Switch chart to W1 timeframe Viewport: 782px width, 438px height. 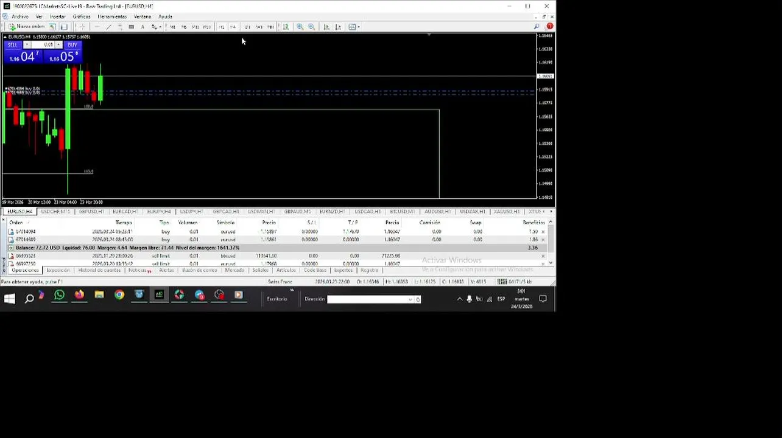(x=259, y=27)
